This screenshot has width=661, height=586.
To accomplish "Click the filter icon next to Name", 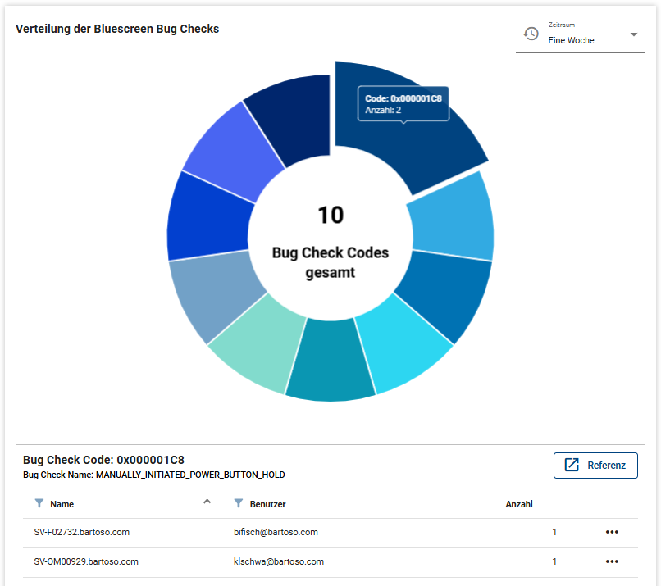I will 39,503.
